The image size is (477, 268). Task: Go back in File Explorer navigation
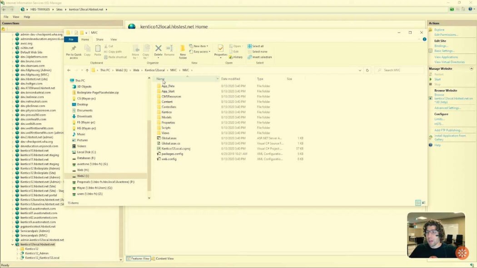(69, 70)
